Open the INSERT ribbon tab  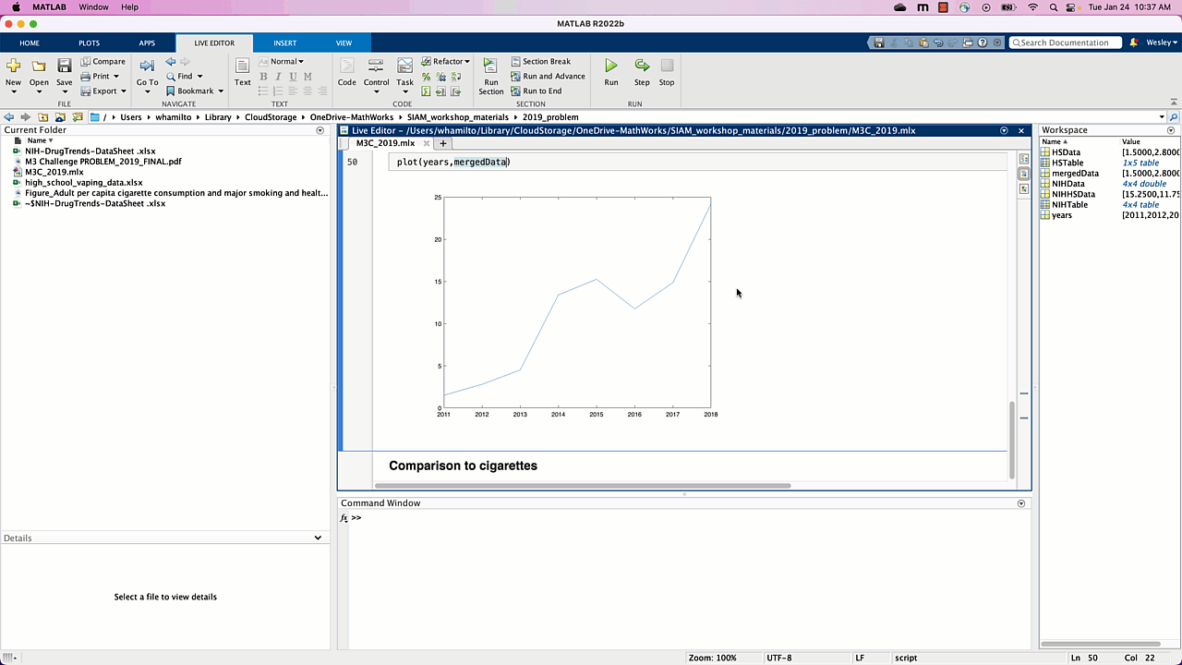284,42
